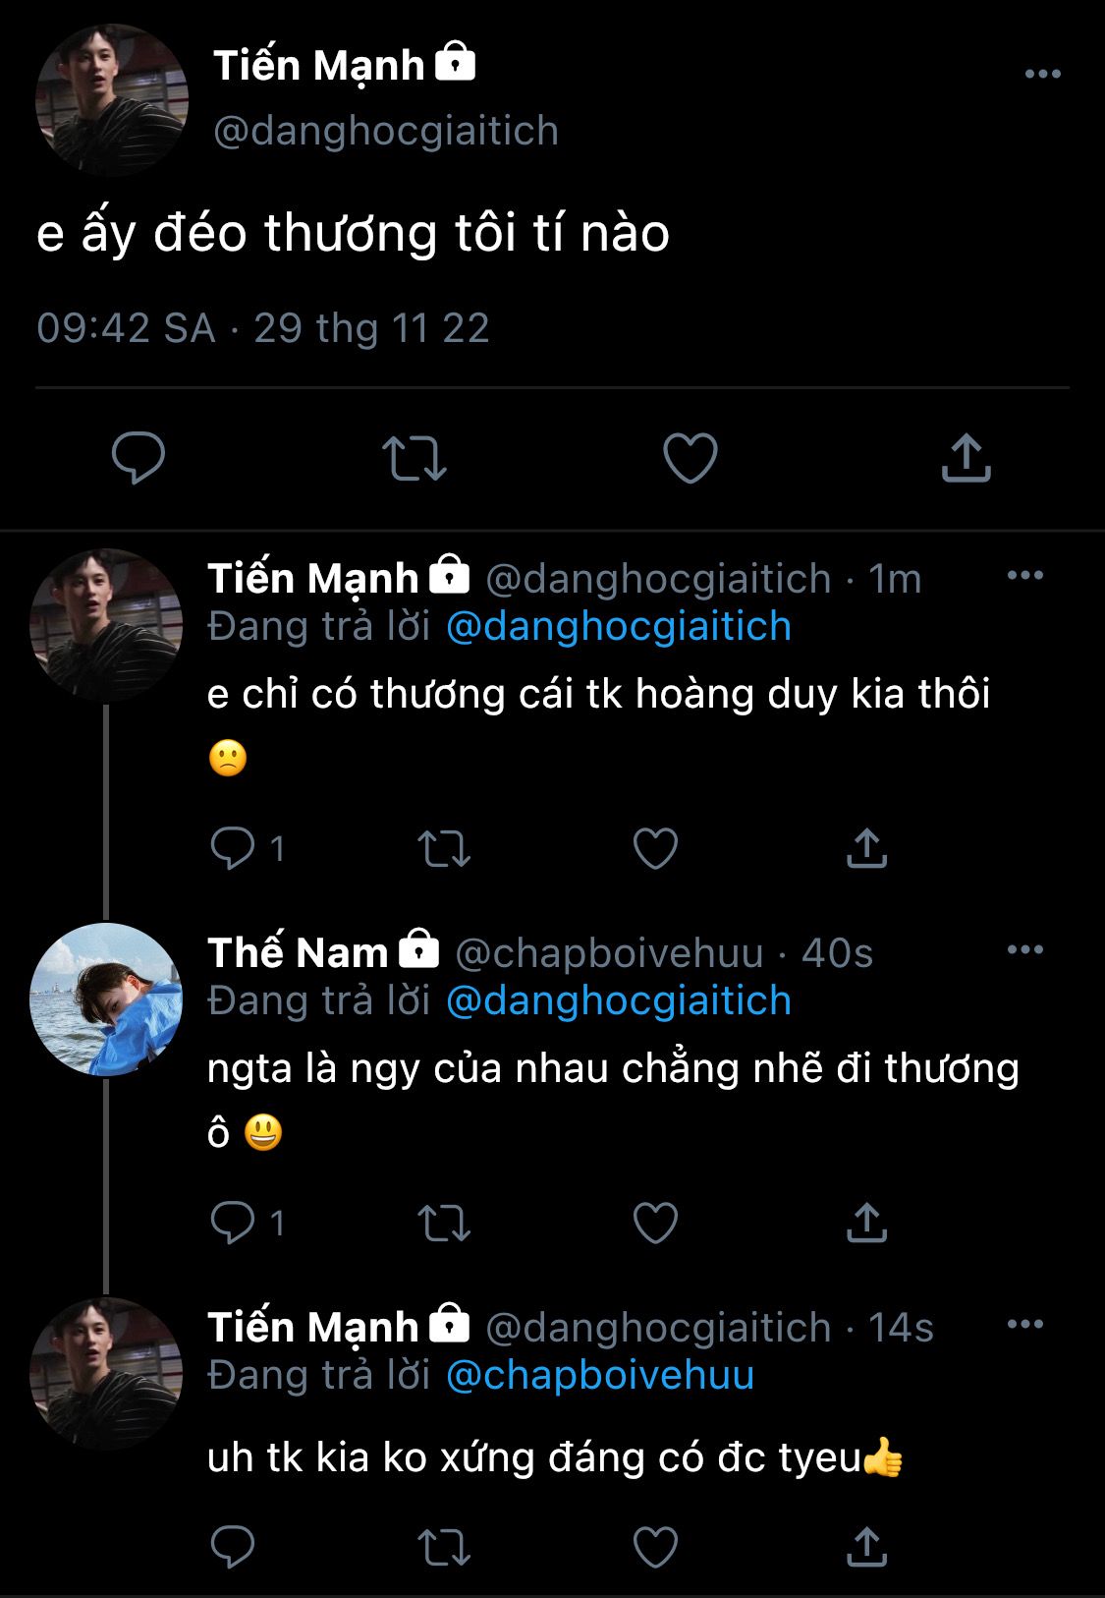
Task: Retweet the main tweet about thương tôi
Action: point(414,458)
